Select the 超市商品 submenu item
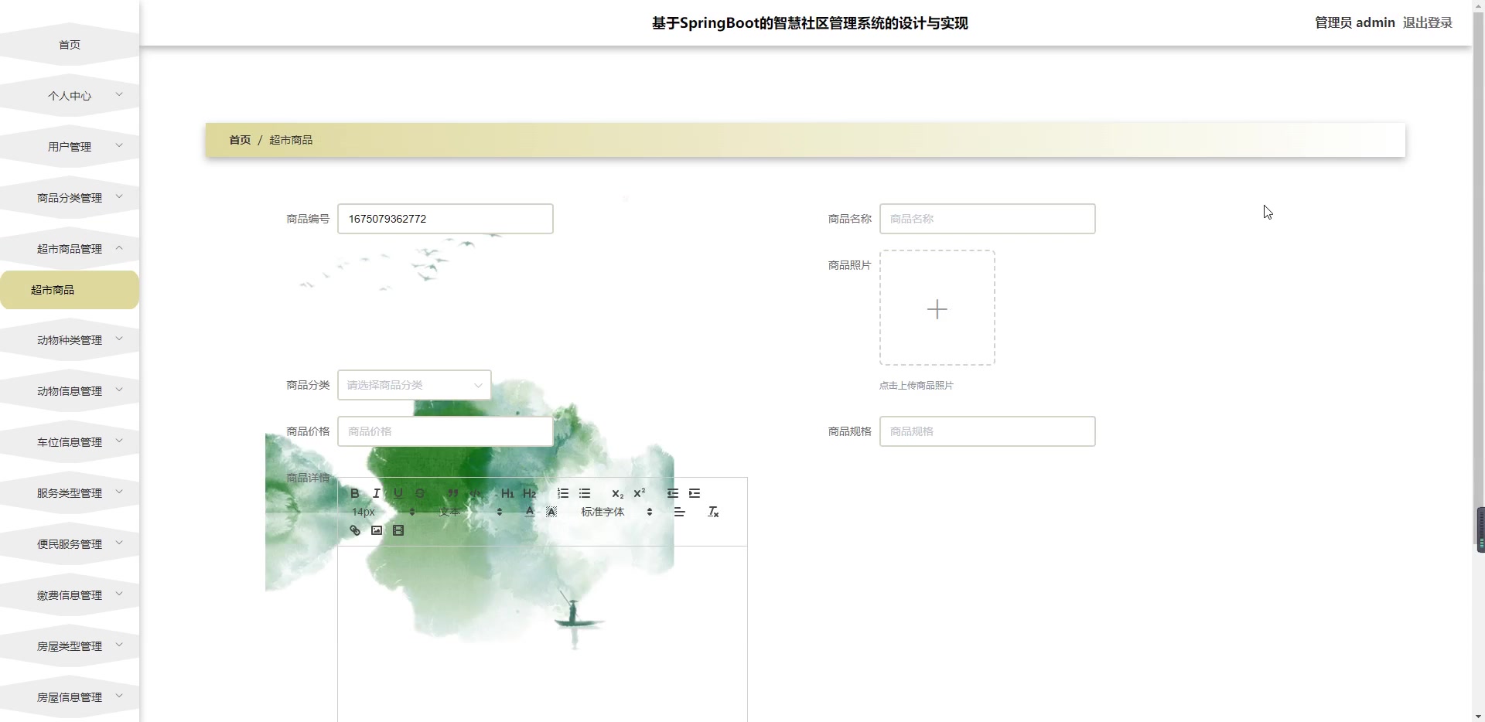Viewport: 1485px width, 722px height. tap(70, 290)
